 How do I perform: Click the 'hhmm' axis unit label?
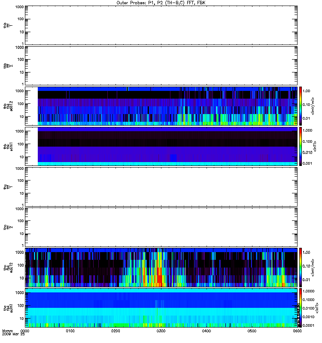7,331
